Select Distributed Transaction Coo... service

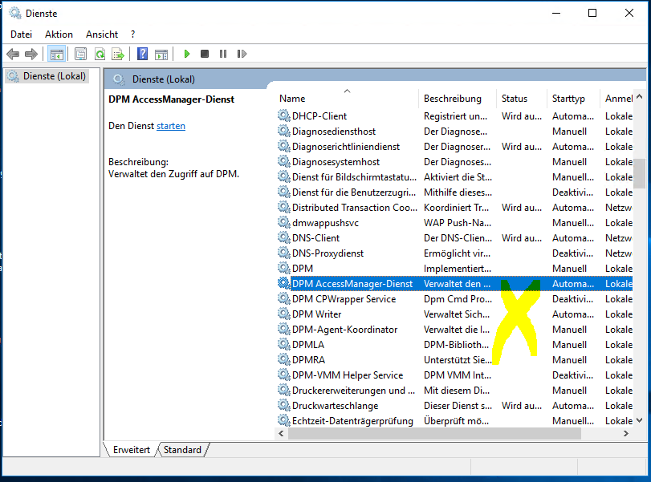click(355, 208)
